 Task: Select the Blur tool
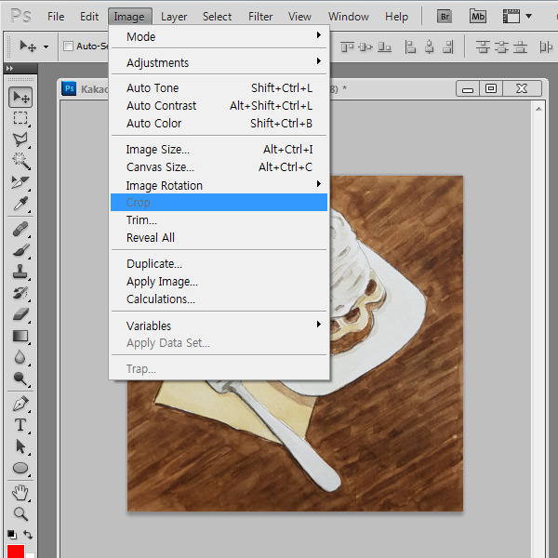tap(20, 357)
